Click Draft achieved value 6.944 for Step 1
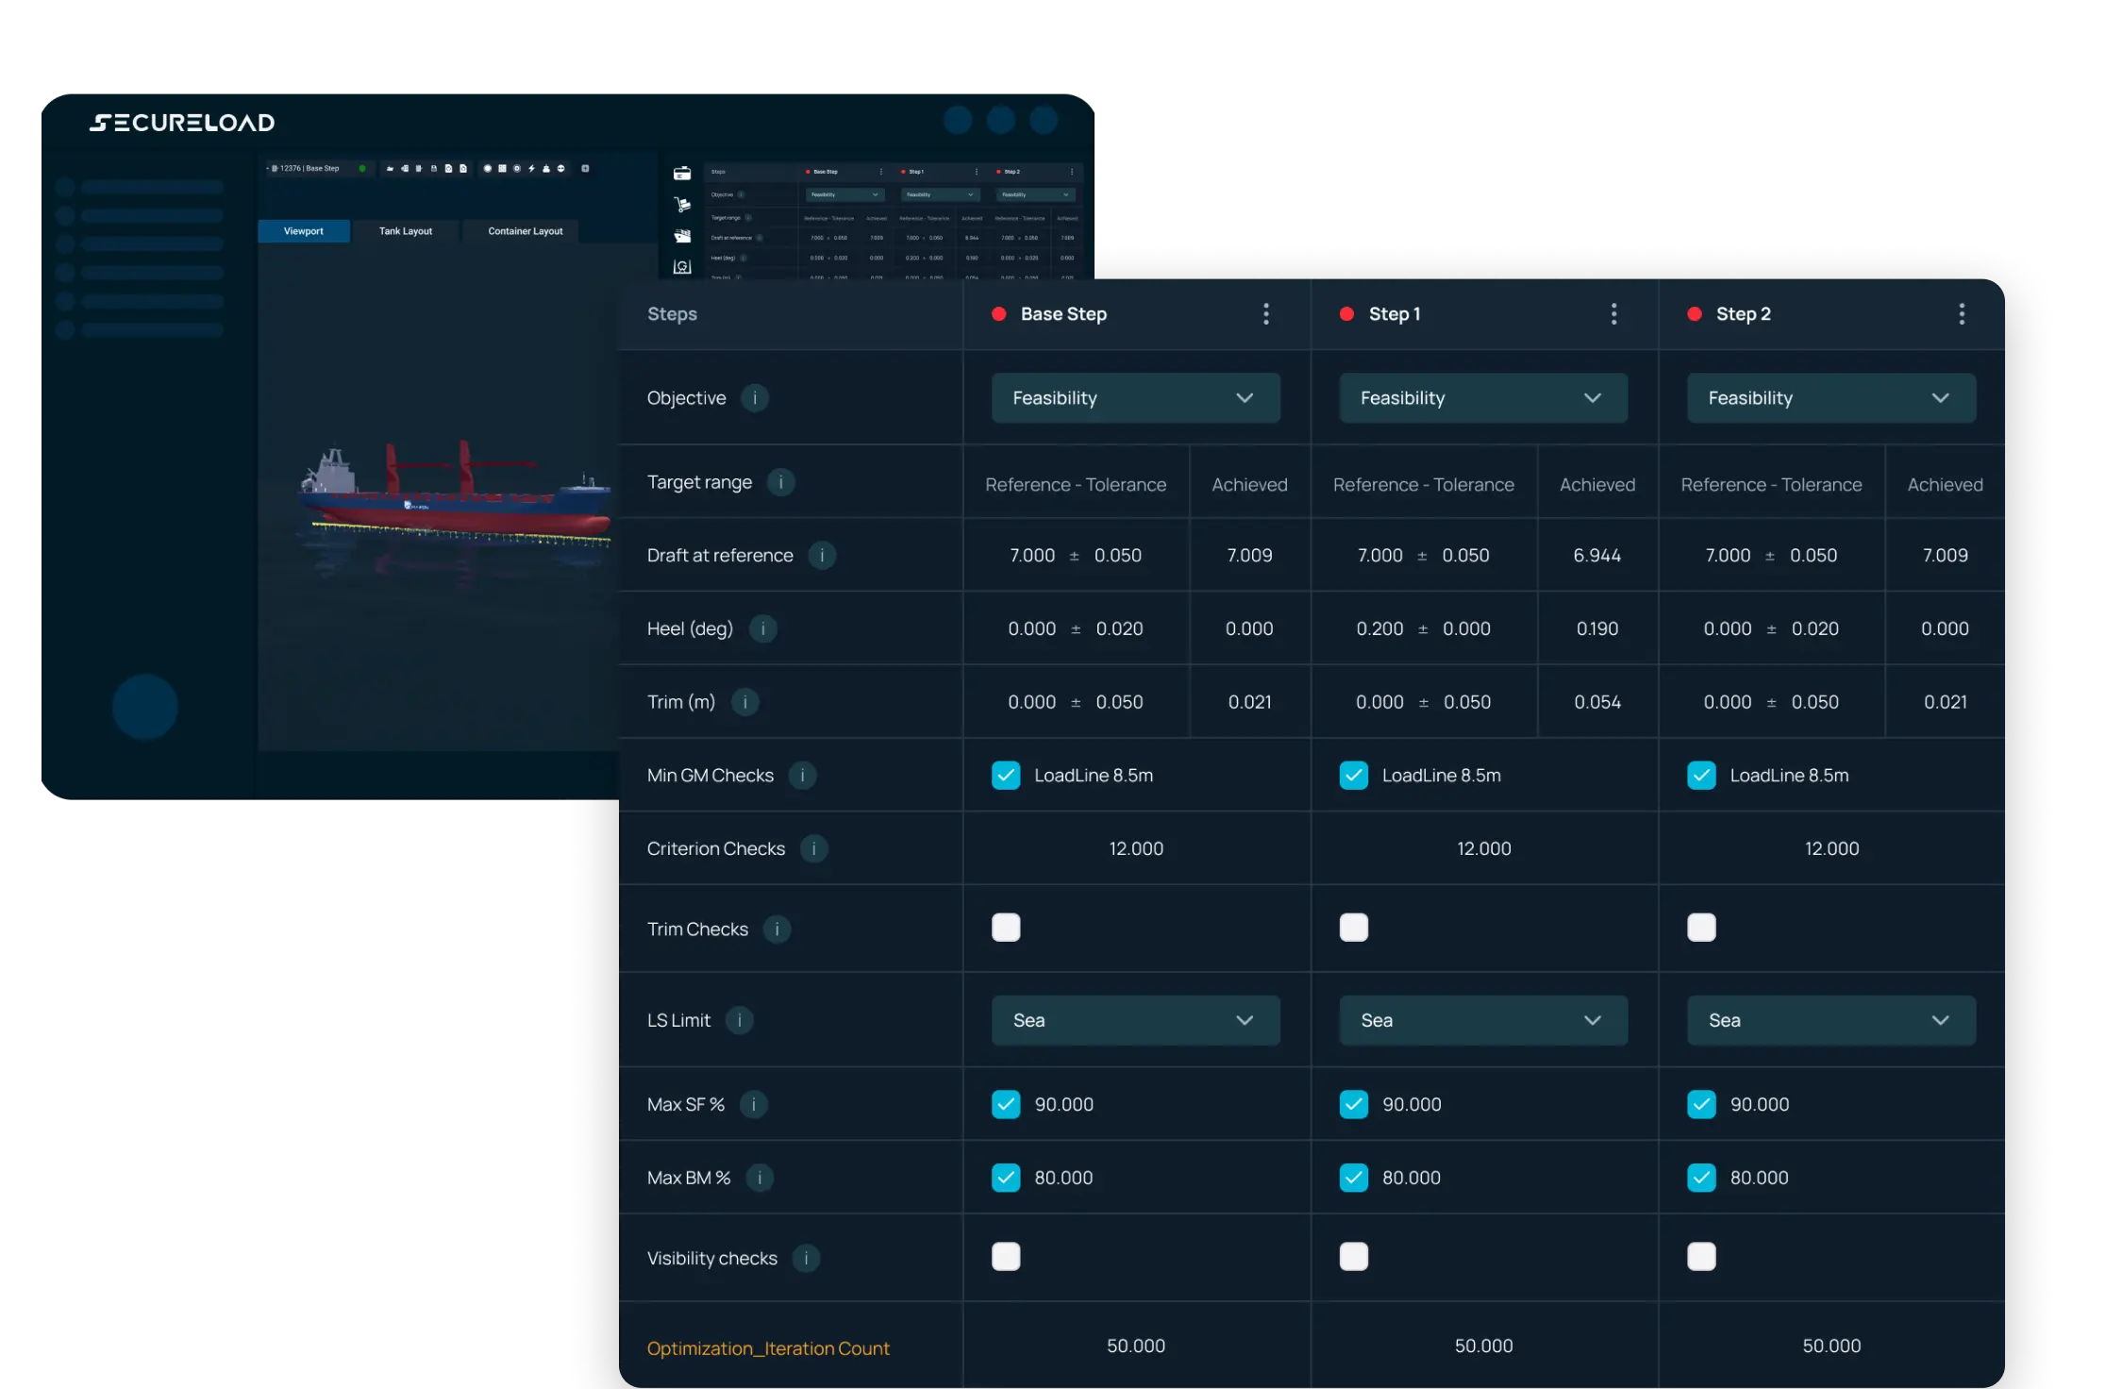This screenshot has height=1389, width=2106. pyautogui.click(x=1596, y=556)
